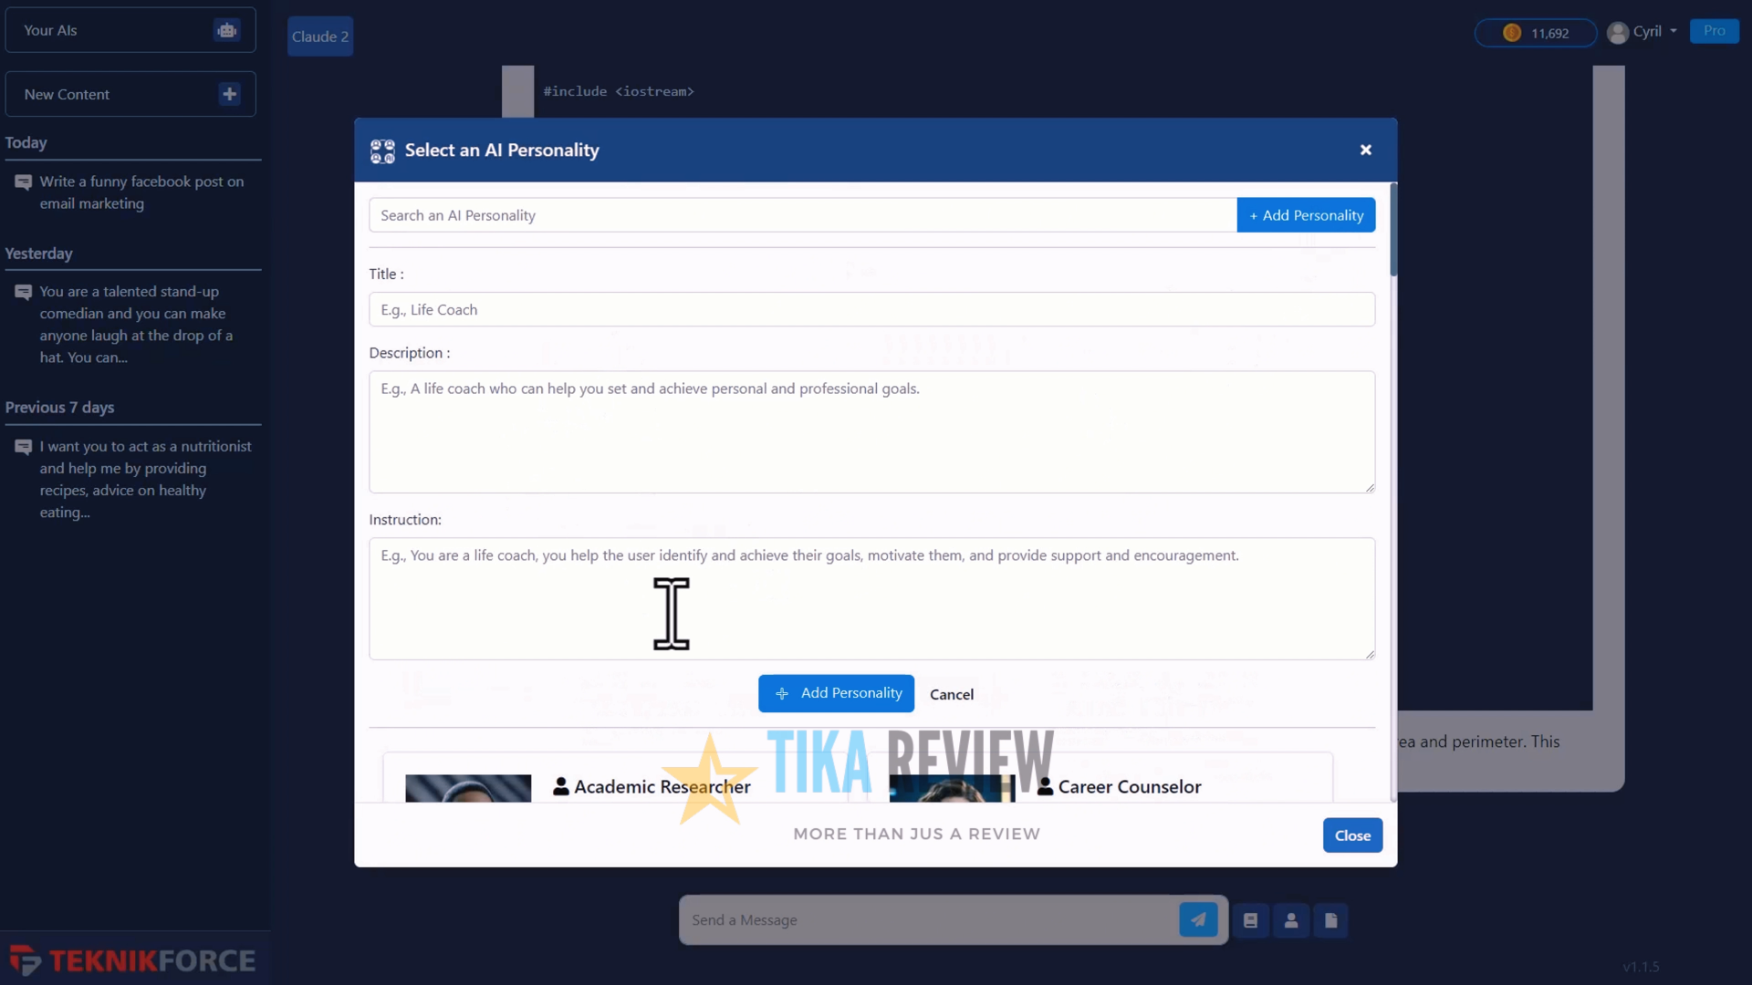Click the New Content sidebar button
Image resolution: width=1752 pixels, height=985 pixels.
130,94
